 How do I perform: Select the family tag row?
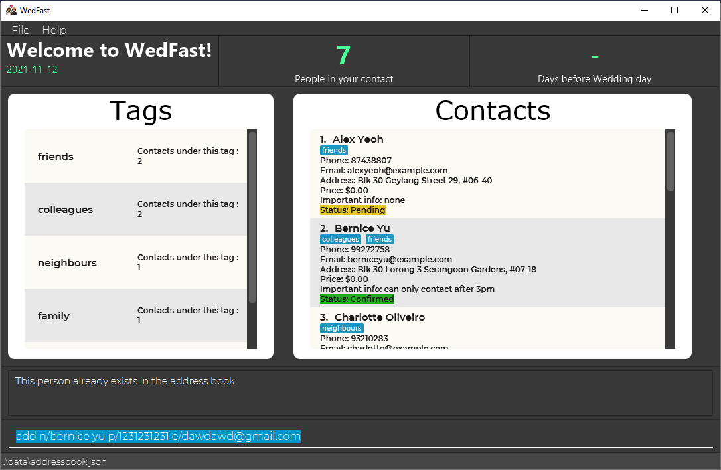pos(135,315)
